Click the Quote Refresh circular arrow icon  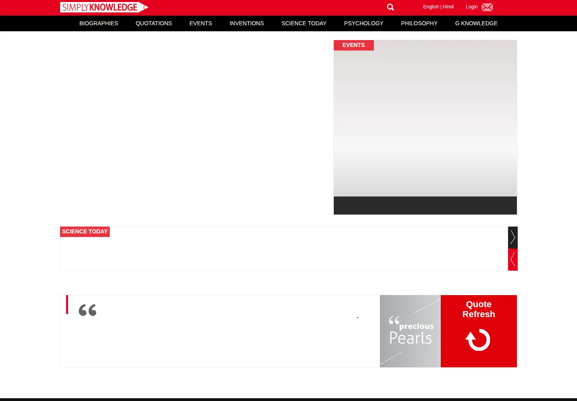tap(478, 340)
